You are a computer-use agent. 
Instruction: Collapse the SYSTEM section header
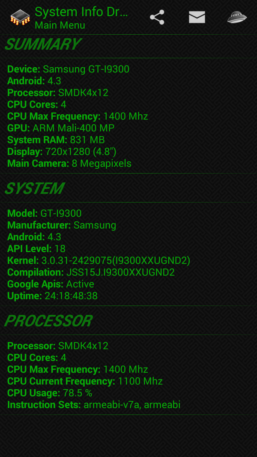pyautogui.click(x=34, y=188)
